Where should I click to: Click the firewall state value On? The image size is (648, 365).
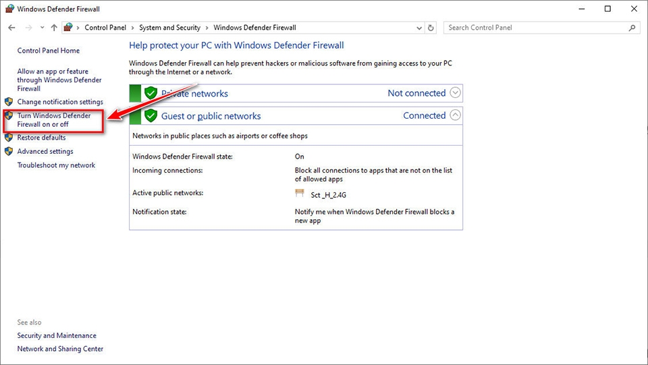pos(299,157)
